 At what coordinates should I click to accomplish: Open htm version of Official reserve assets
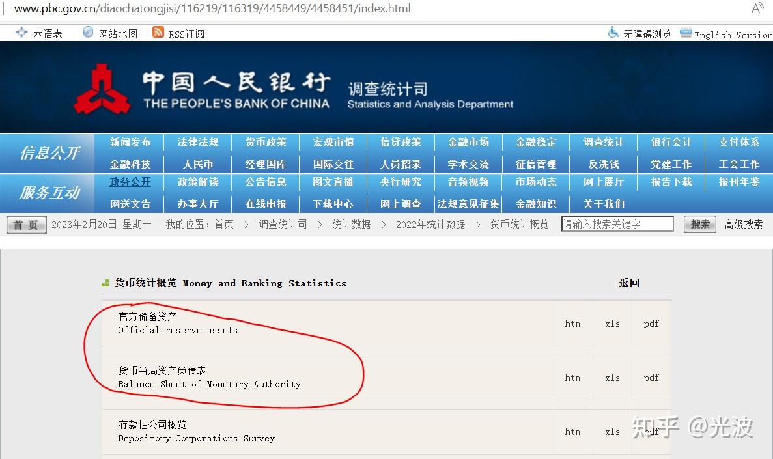tap(572, 324)
